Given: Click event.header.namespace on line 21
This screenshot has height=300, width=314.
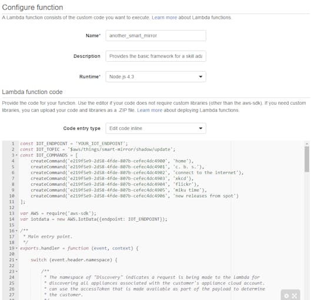Looking at the screenshot, I should pyautogui.click(x=81, y=260).
